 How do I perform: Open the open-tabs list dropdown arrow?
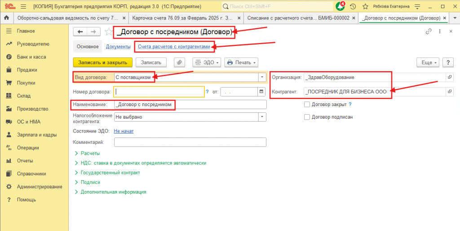point(454,18)
